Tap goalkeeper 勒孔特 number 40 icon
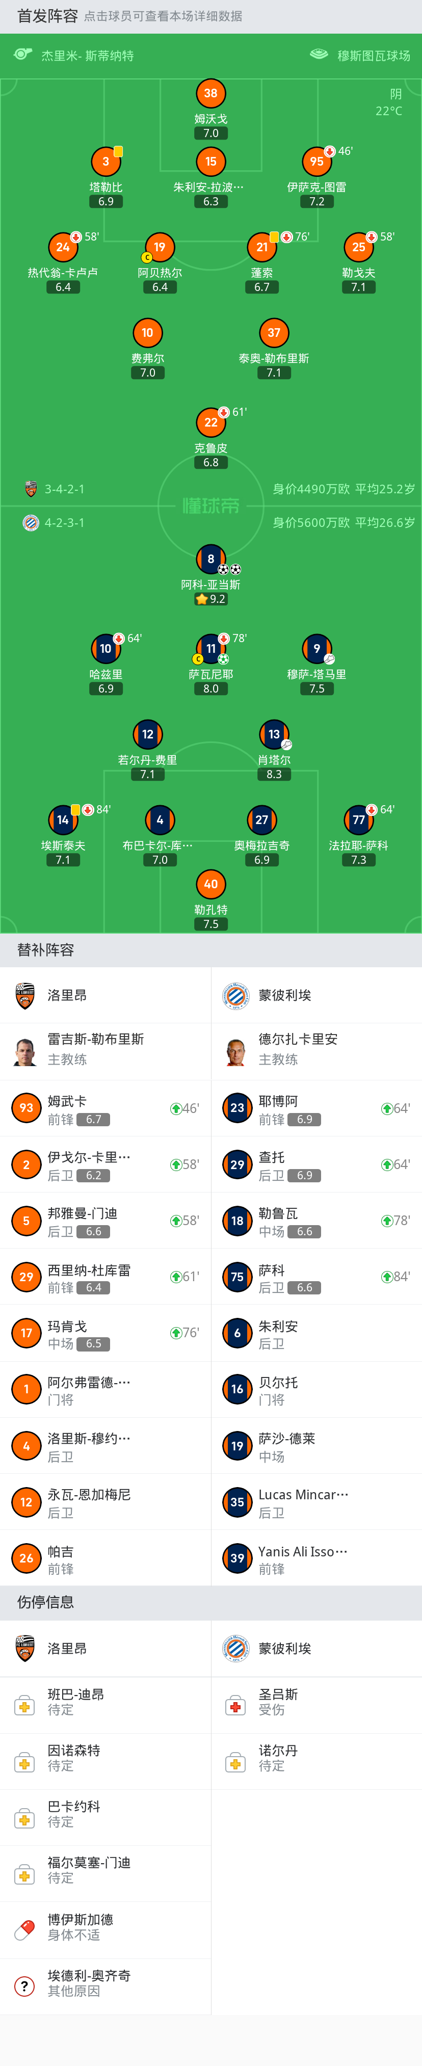 point(210,884)
